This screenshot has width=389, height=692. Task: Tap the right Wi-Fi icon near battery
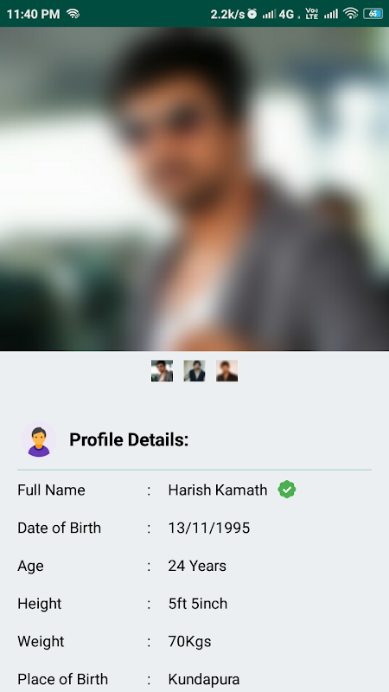[x=351, y=14]
